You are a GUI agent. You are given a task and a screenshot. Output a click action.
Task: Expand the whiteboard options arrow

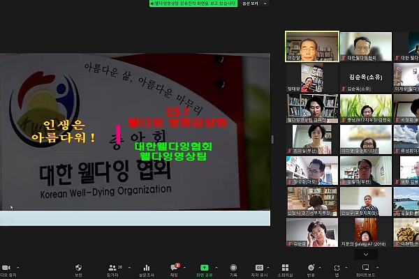click(x=377, y=268)
